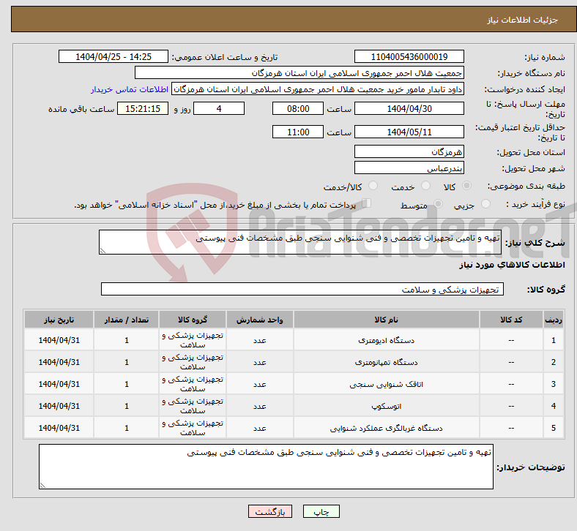
Task: Click the buyer organization name field
Action: [299, 72]
